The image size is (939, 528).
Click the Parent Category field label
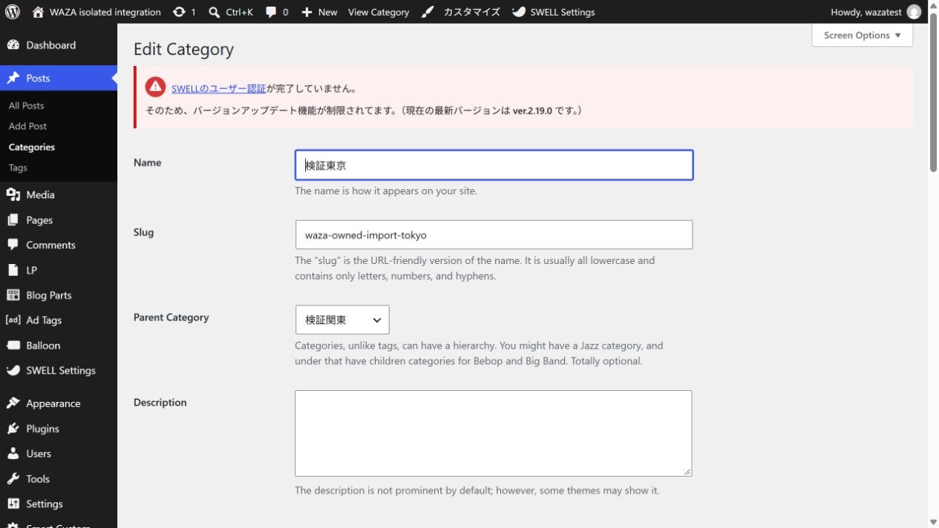[x=171, y=317]
